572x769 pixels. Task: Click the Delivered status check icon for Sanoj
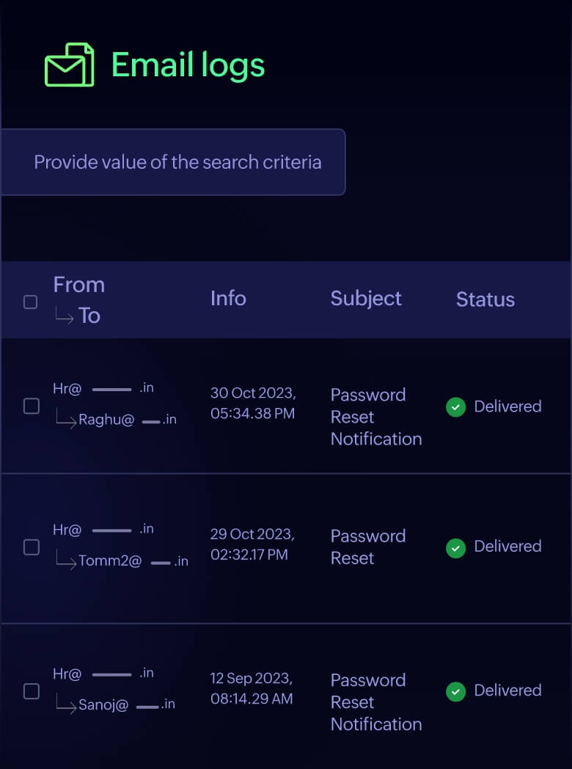tap(455, 691)
